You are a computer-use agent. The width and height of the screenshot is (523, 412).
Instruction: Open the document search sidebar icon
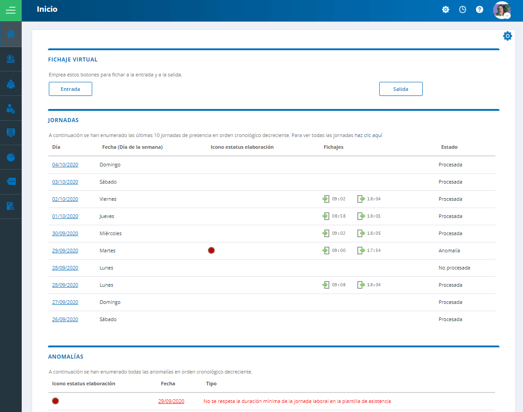click(11, 207)
